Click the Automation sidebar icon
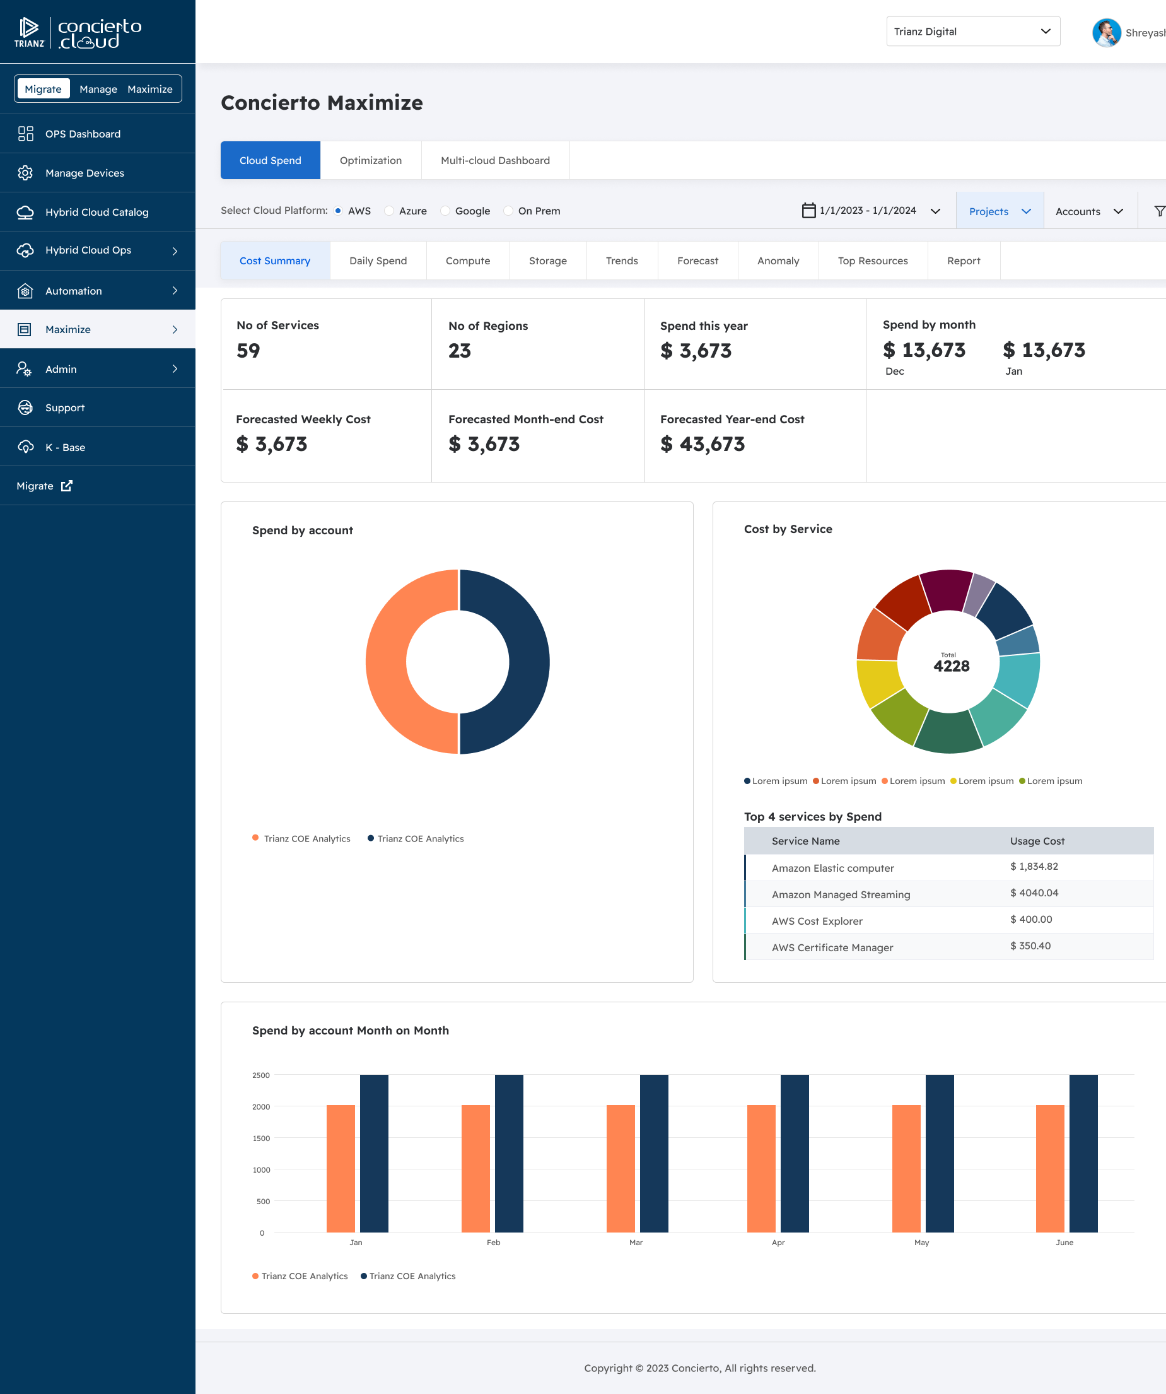The height and width of the screenshot is (1394, 1166). click(25, 291)
